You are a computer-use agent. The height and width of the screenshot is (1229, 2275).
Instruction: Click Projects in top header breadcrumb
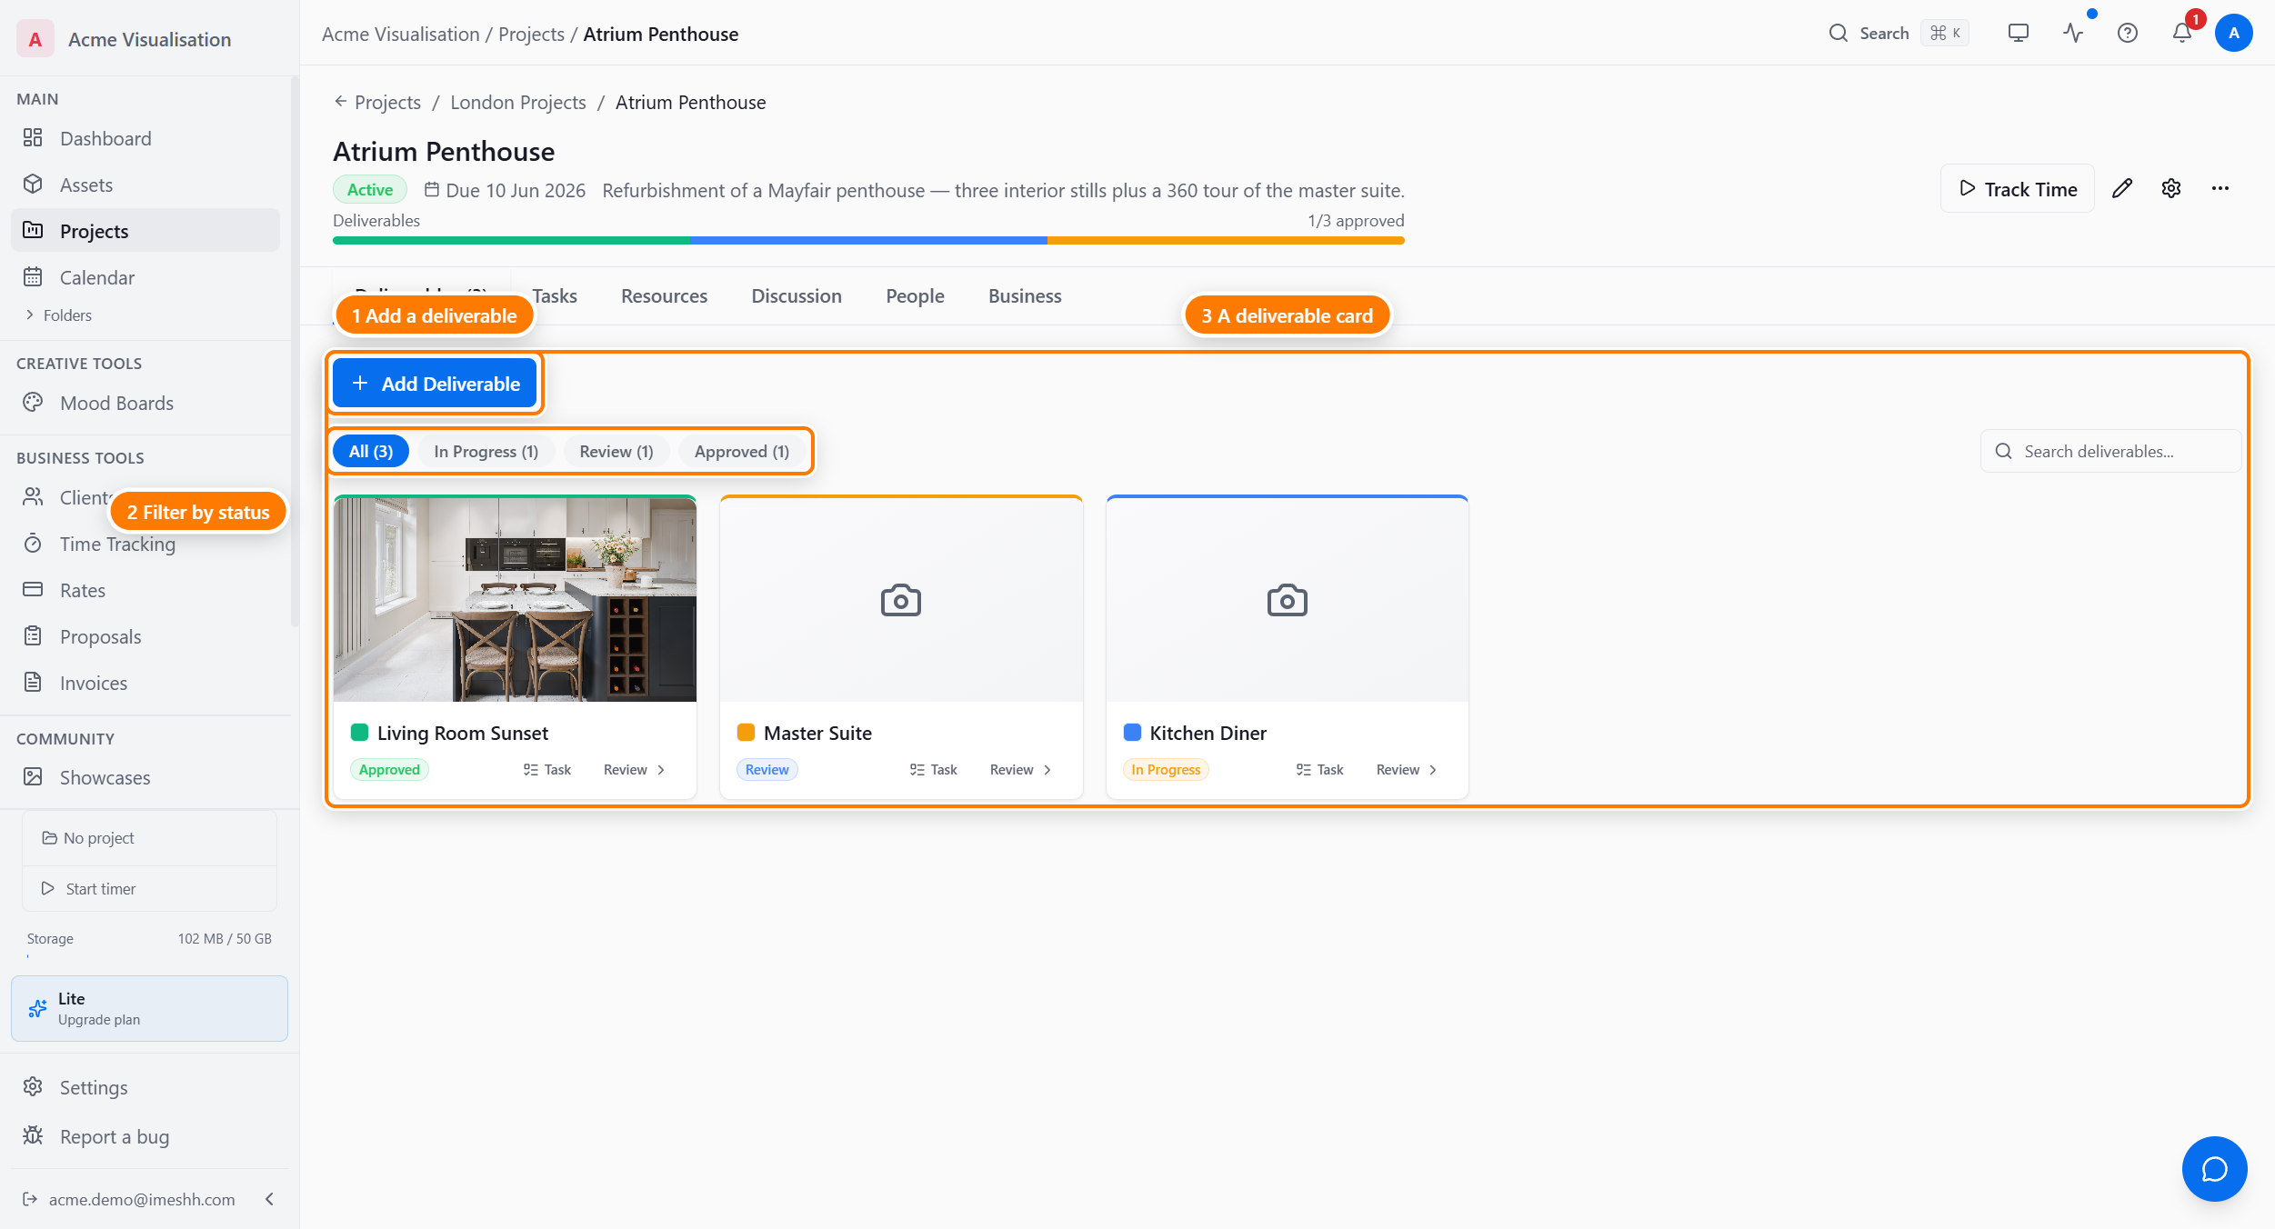(x=531, y=34)
